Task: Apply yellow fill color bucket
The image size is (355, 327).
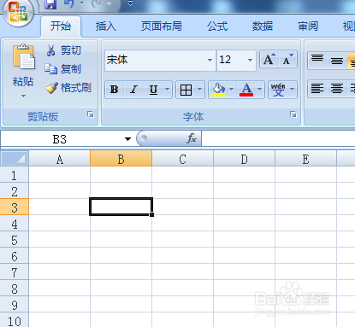Action: (218, 90)
